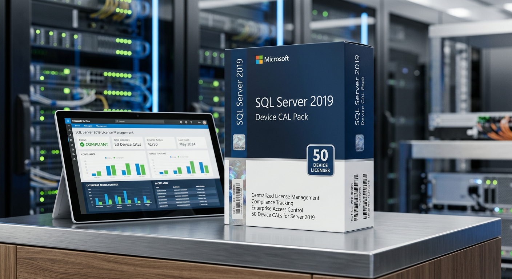Open the Management tab
Viewport: 512px width, 279px height.
tap(101, 126)
